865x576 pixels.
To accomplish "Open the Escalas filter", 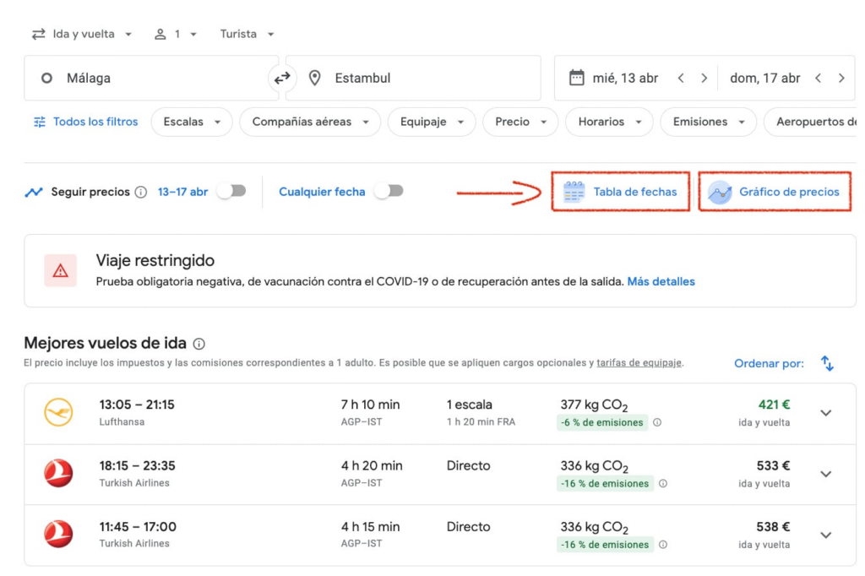I will tap(192, 122).
